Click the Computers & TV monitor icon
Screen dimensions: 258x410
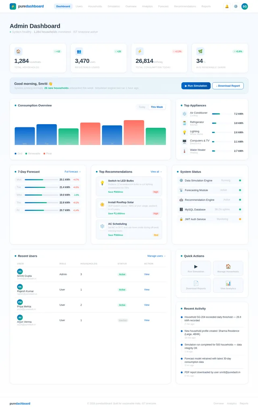pos(185,142)
